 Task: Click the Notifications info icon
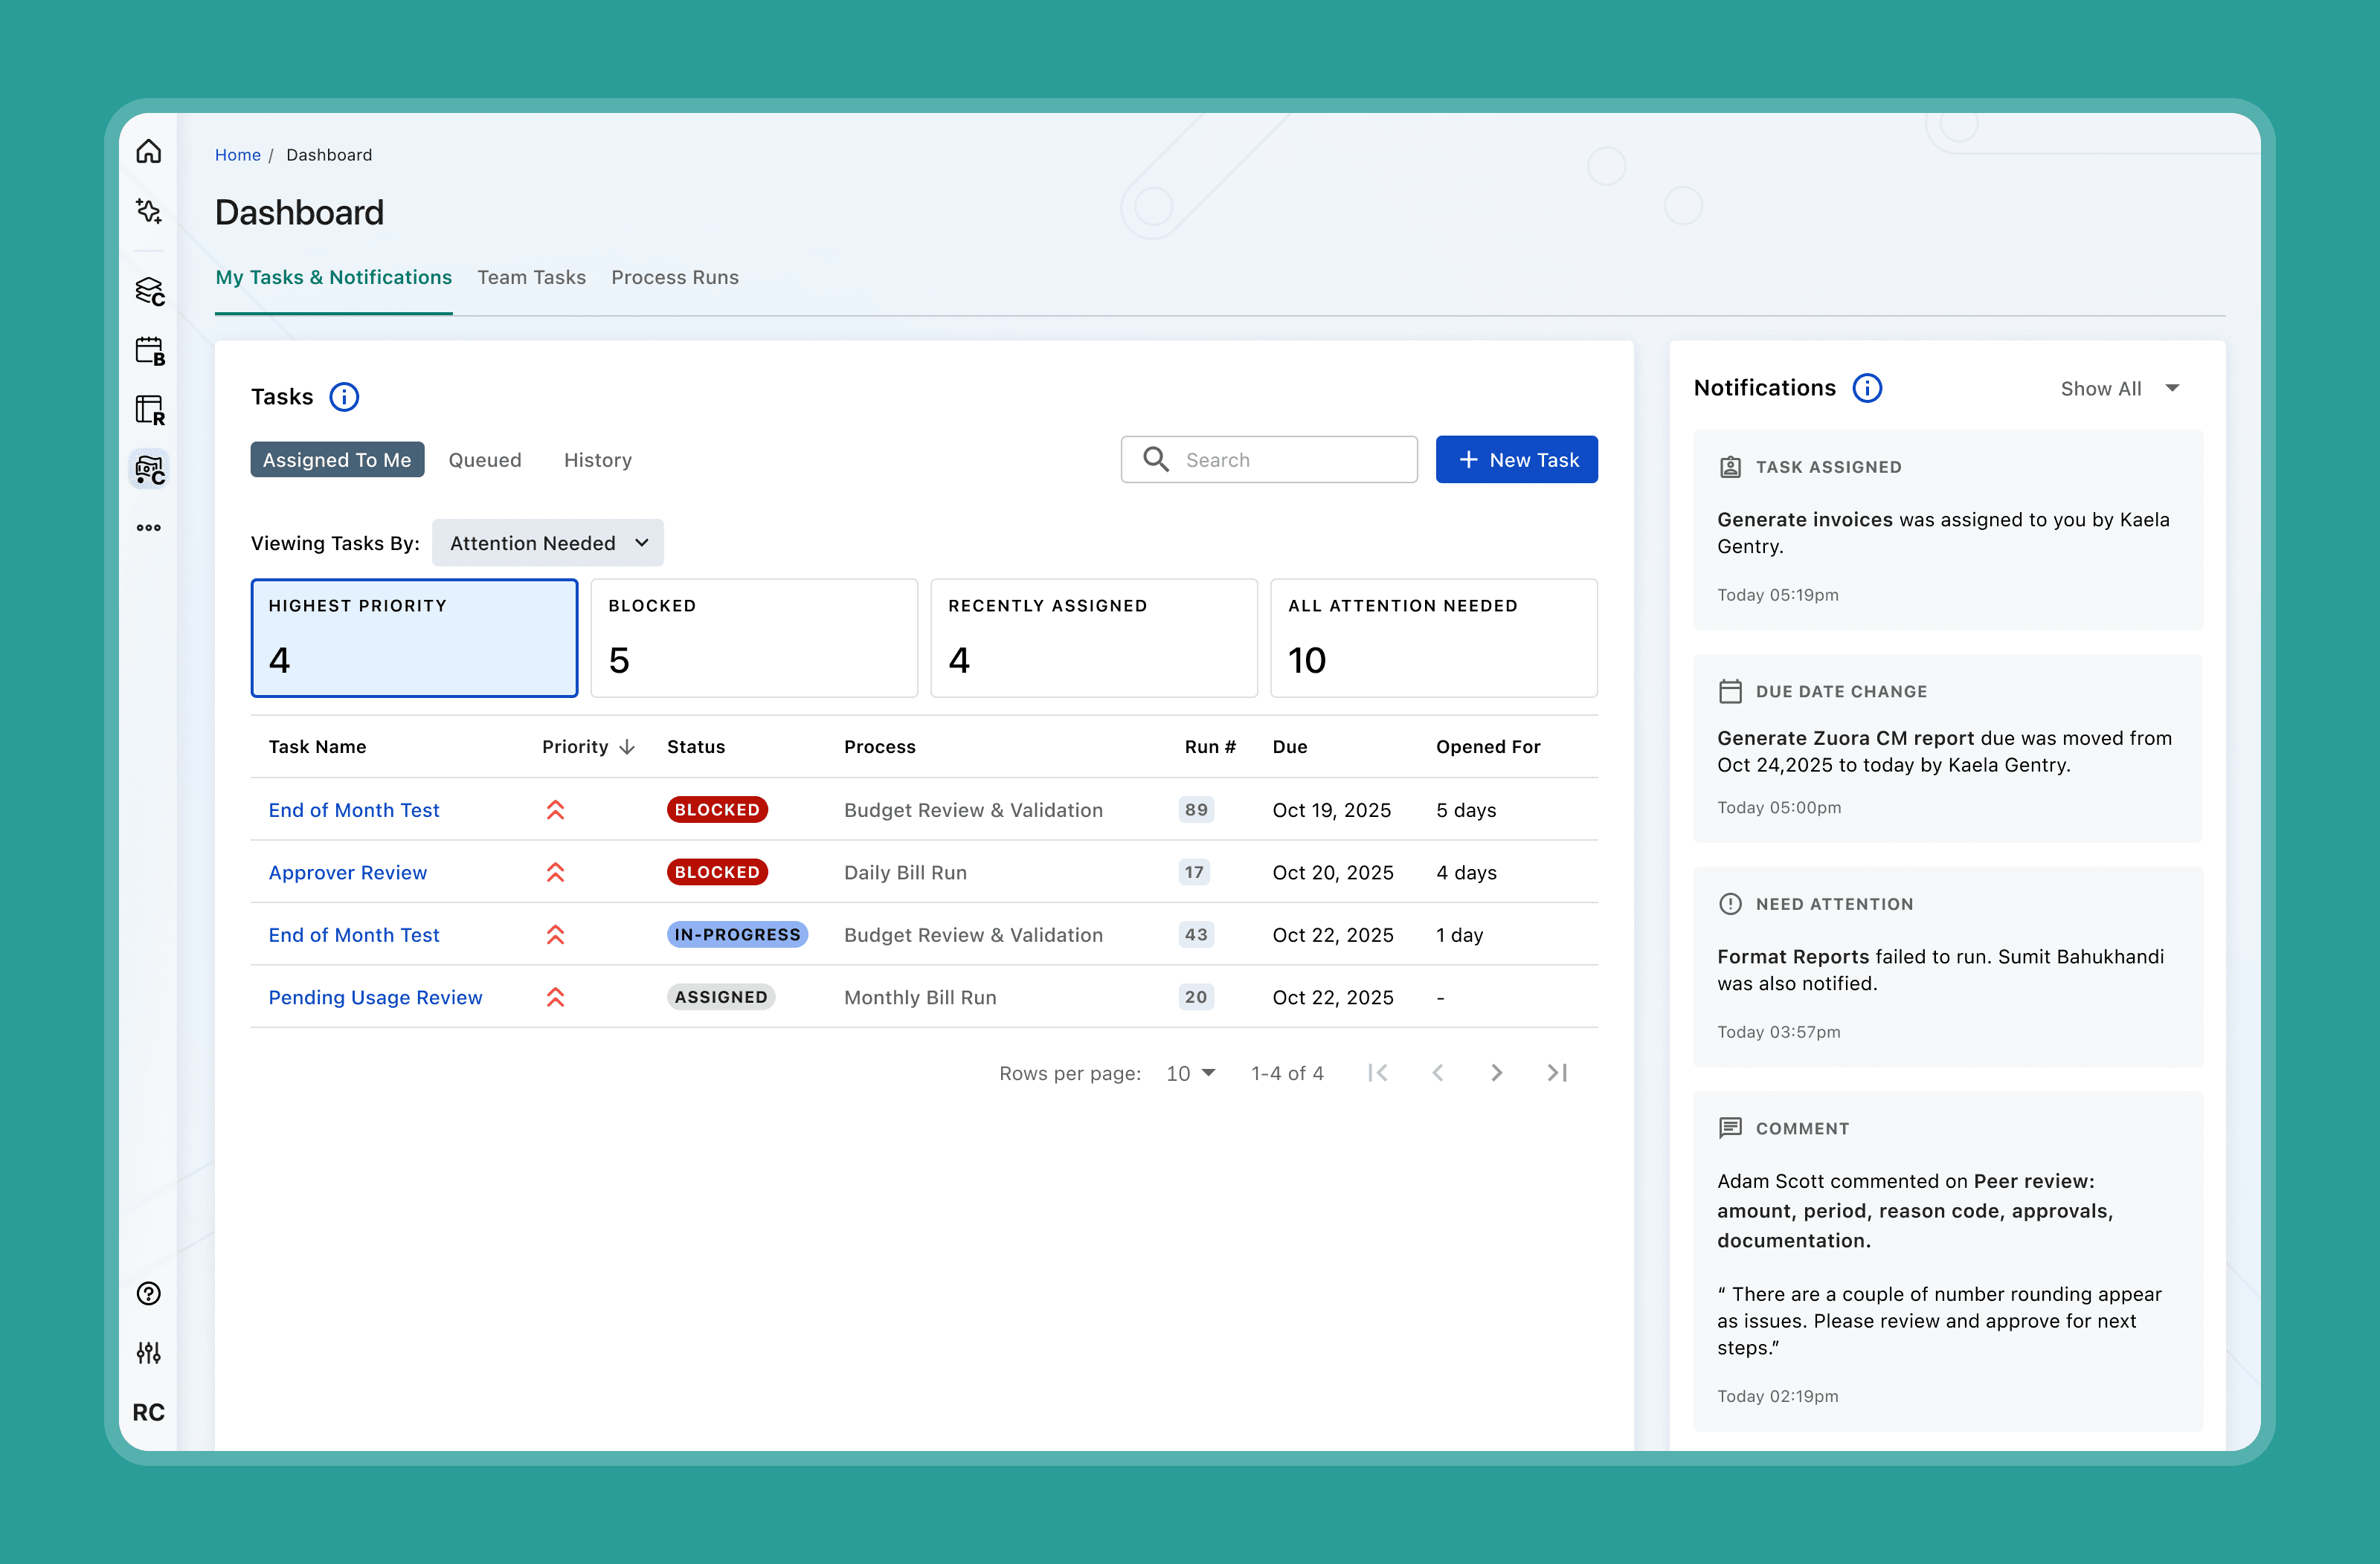1867,388
